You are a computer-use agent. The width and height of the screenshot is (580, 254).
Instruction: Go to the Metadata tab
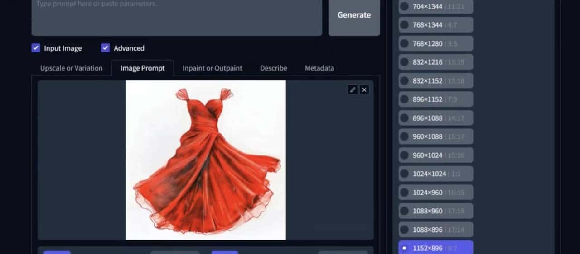319,68
